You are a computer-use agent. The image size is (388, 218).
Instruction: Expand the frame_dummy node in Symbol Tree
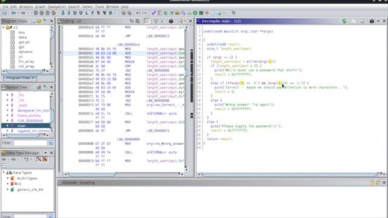point(7,116)
